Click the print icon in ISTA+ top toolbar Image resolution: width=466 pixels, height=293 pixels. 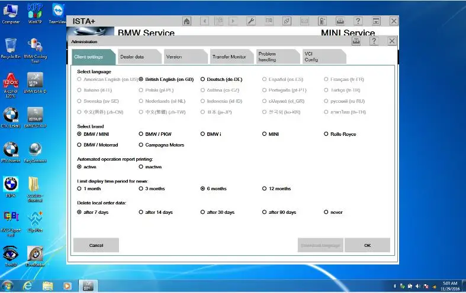340,21
